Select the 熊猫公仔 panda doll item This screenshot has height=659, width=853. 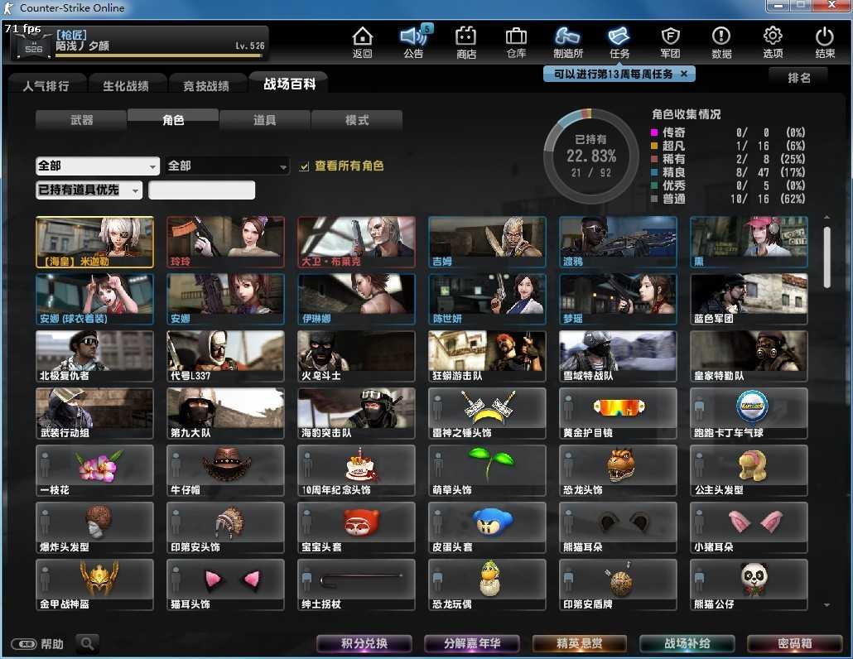click(x=749, y=584)
